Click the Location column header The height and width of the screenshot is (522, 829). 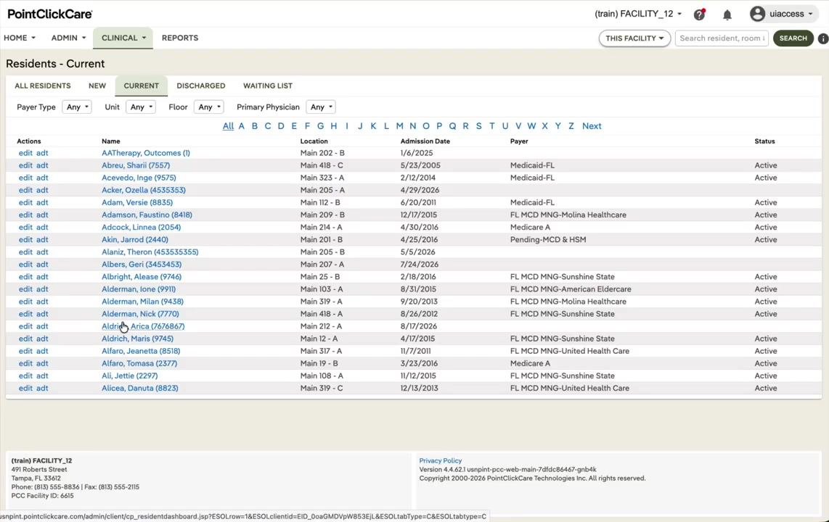[314, 141]
